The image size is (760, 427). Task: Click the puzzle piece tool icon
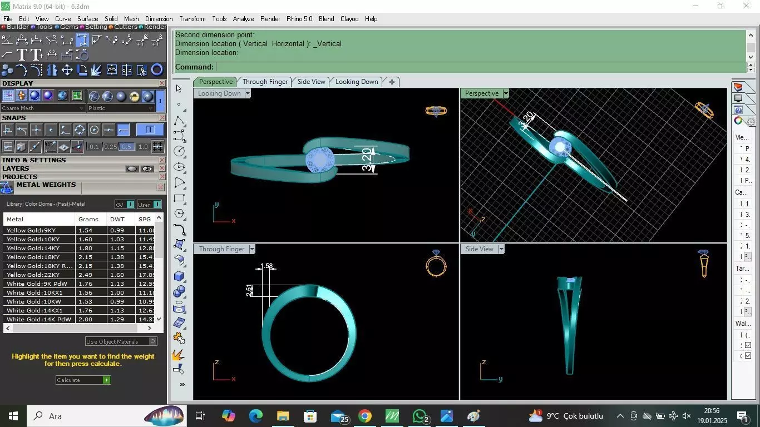coord(179,337)
